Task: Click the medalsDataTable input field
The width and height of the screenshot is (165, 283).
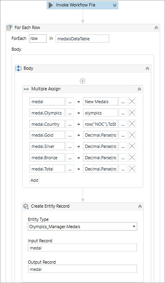Action: click(82, 39)
